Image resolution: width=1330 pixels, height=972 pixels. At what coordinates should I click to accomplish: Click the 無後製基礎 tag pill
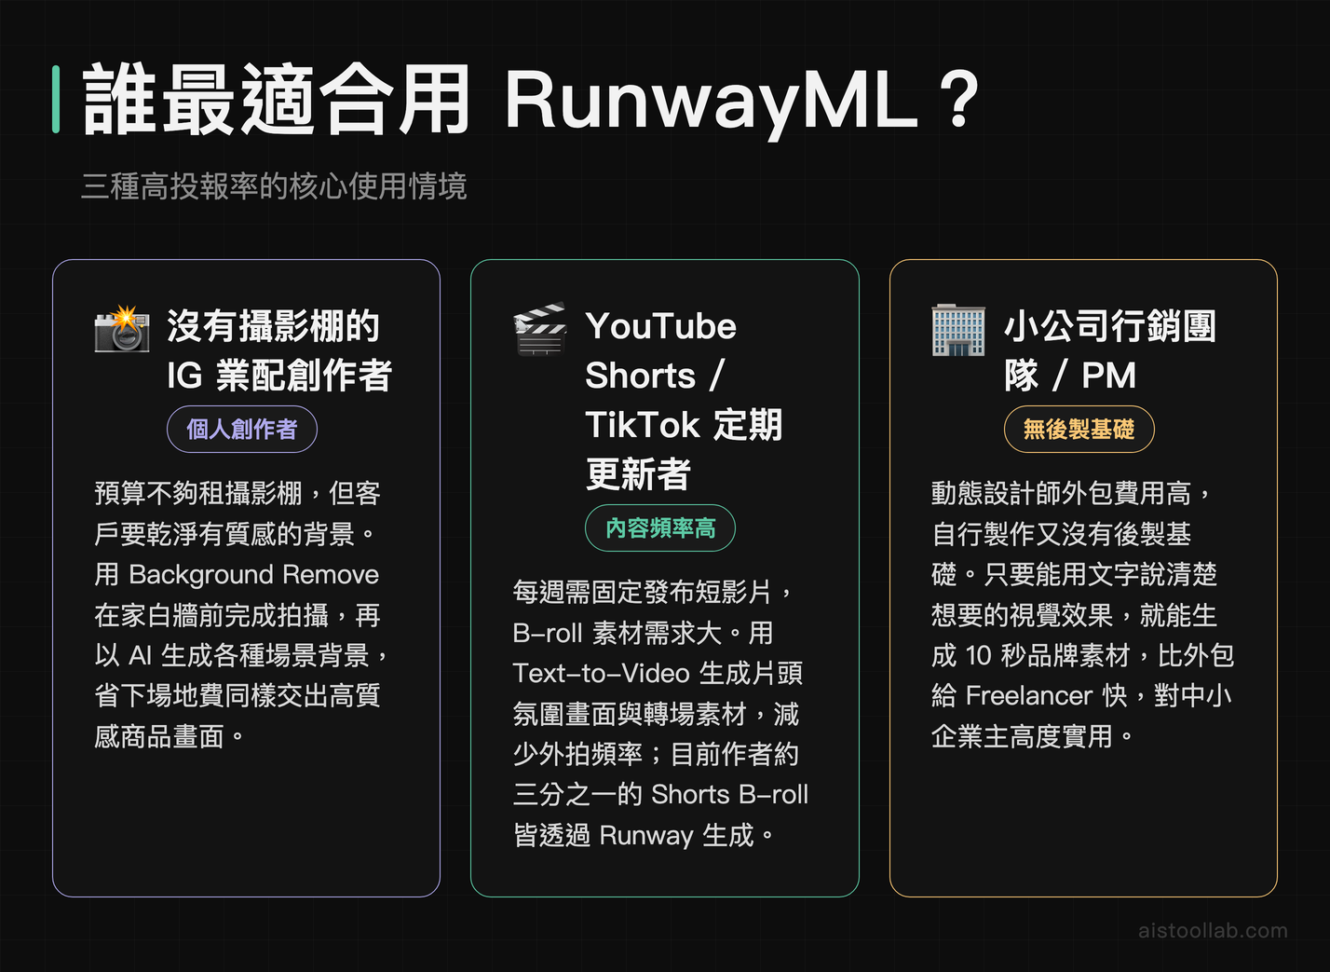pyautogui.click(x=1079, y=430)
